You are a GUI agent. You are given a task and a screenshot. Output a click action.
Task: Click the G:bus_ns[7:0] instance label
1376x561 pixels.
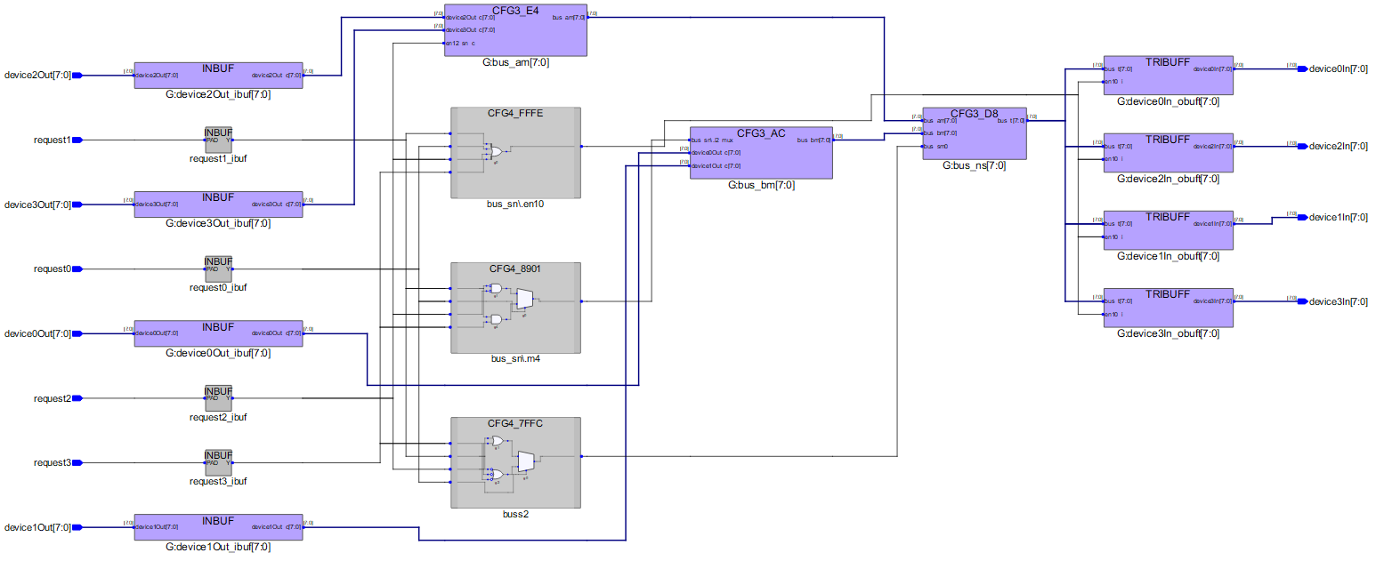(974, 165)
